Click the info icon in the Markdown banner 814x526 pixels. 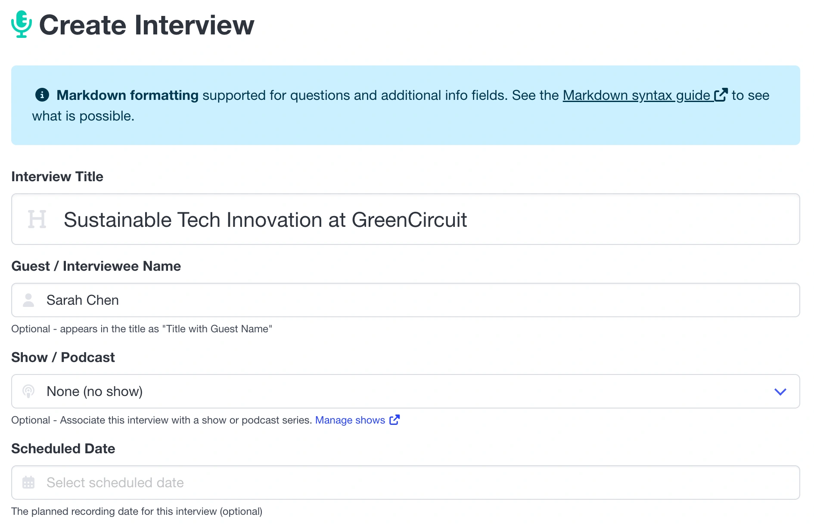42,95
